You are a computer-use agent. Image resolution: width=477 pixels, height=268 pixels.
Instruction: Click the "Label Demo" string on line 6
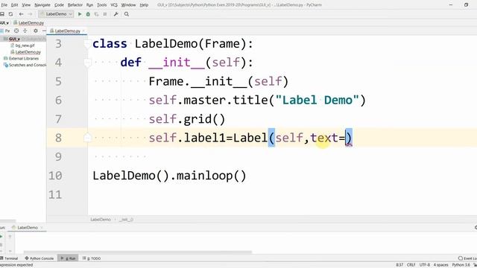[x=318, y=100]
